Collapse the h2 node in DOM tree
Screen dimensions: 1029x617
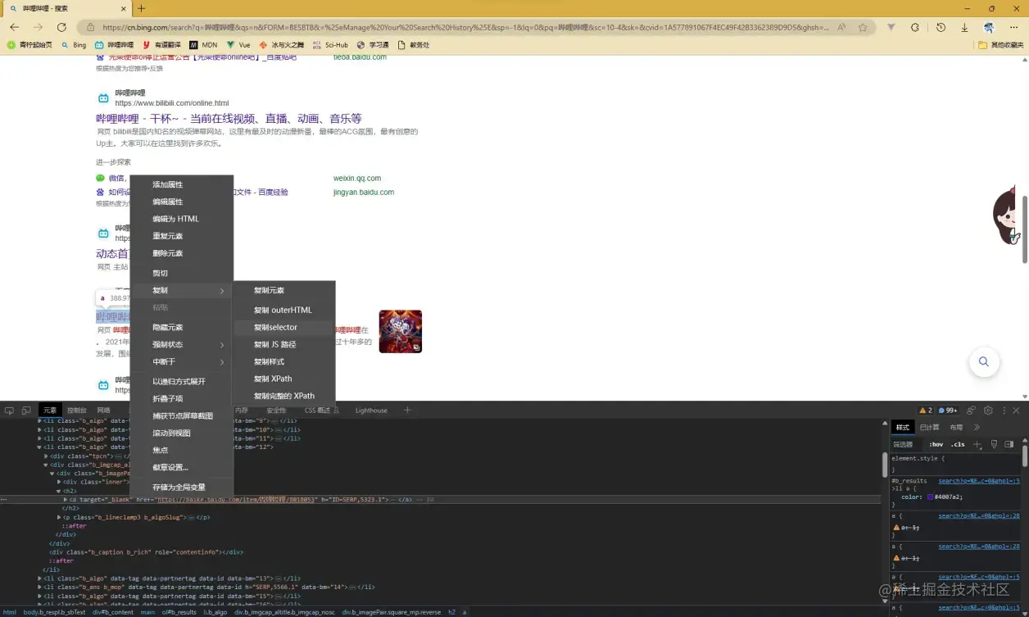pos(59,491)
